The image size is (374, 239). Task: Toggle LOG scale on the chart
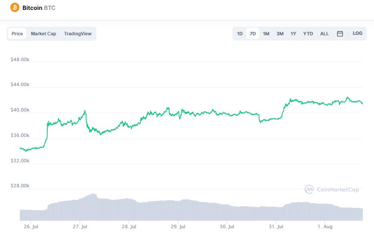click(x=357, y=33)
